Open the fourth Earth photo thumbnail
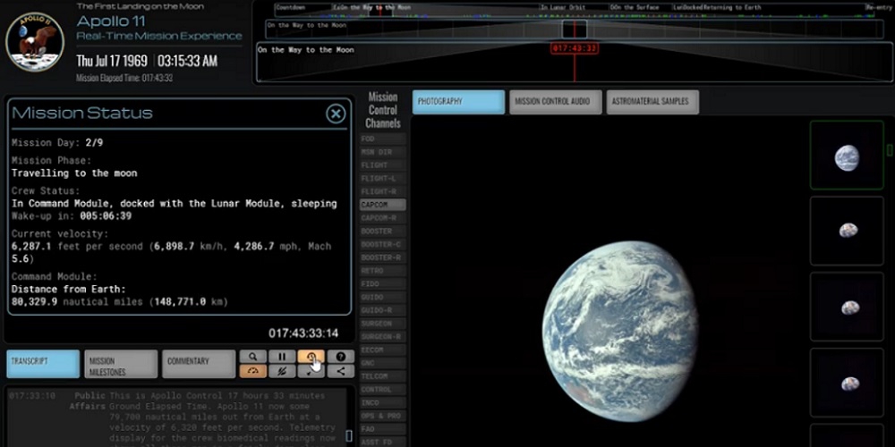 point(847,383)
